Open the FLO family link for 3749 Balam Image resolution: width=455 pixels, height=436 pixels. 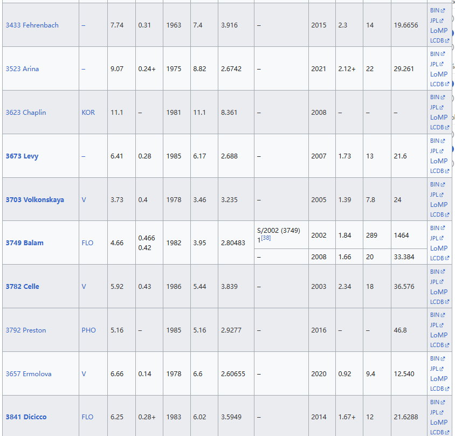coord(87,243)
